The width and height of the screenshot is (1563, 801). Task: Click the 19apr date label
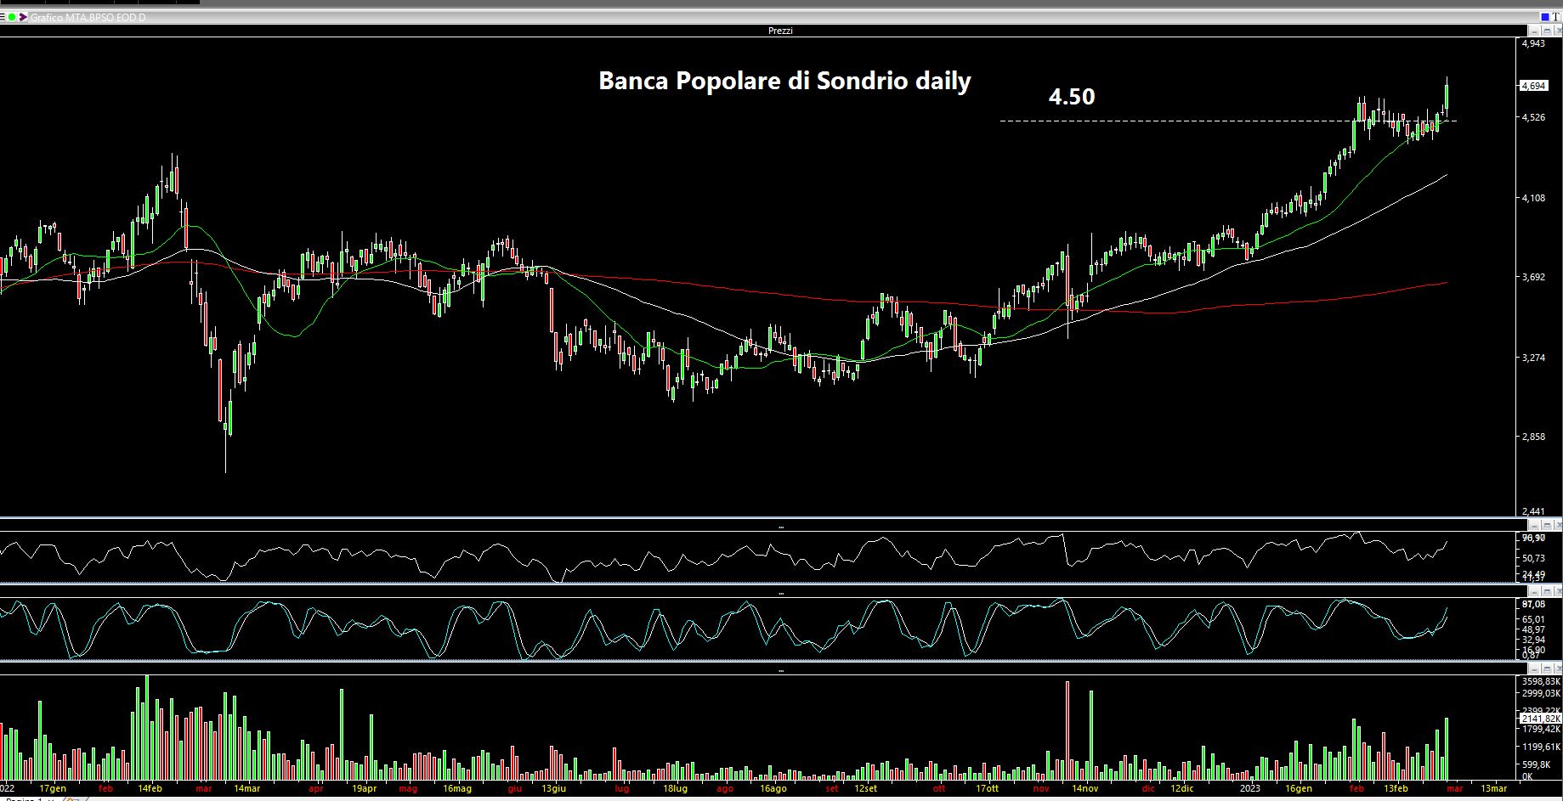click(x=364, y=789)
